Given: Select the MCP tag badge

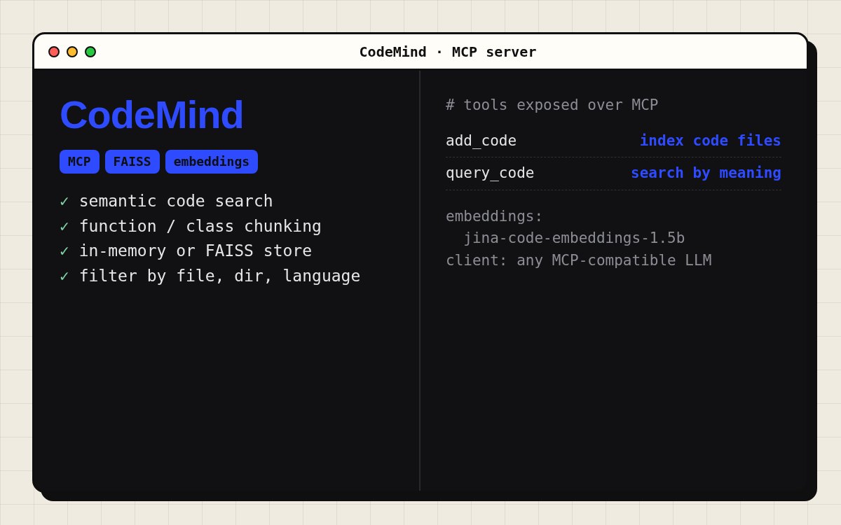Looking at the screenshot, I should tap(79, 162).
